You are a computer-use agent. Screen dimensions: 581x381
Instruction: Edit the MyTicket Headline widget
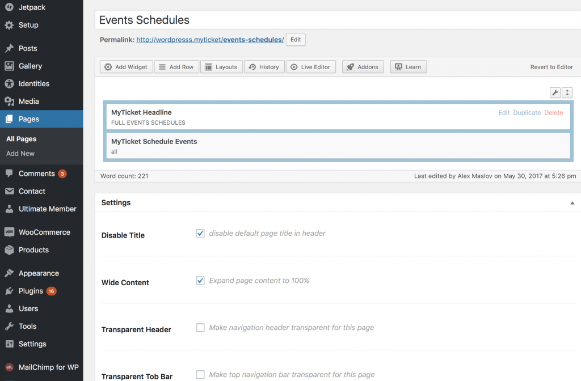(504, 113)
